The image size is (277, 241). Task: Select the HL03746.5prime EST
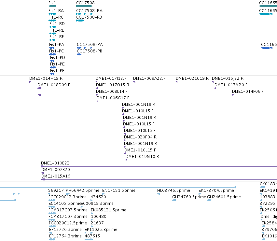(159, 194)
